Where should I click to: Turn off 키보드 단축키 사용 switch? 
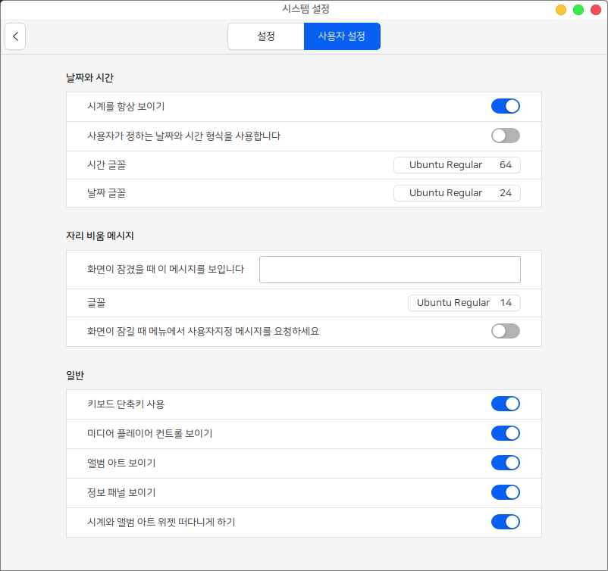pyautogui.click(x=505, y=404)
